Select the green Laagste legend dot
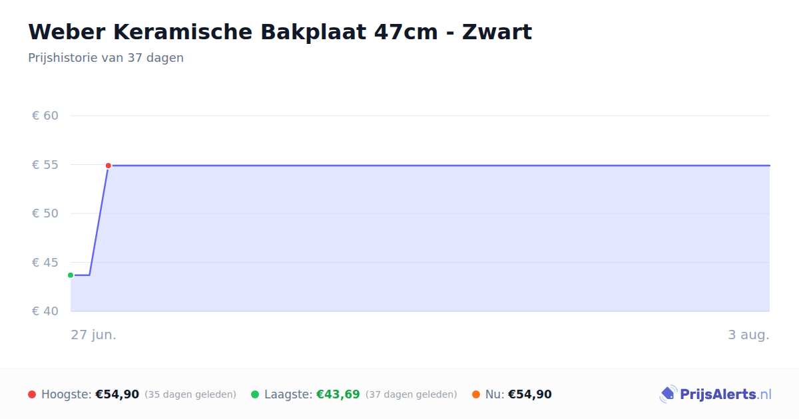 tap(255, 394)
